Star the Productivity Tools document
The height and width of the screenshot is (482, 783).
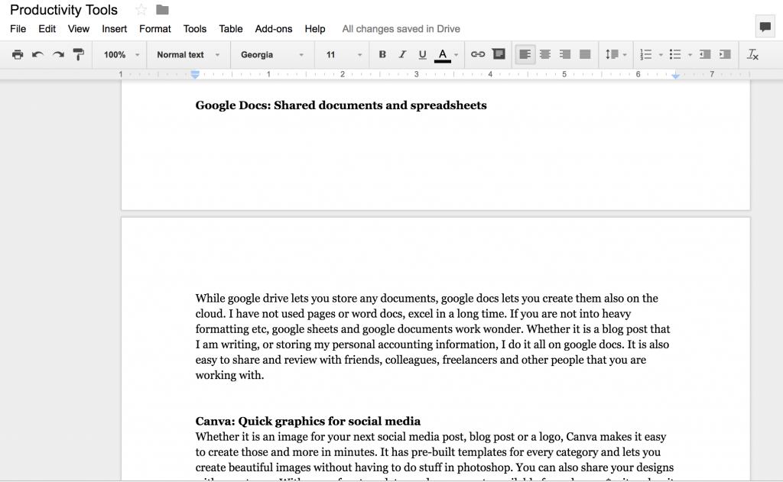click(140, 10)
